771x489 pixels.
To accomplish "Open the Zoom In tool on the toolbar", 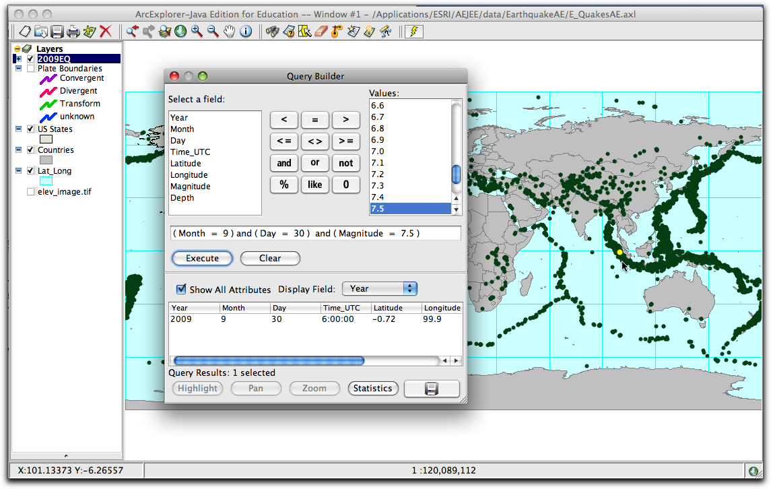I will (x=196, y=31).
